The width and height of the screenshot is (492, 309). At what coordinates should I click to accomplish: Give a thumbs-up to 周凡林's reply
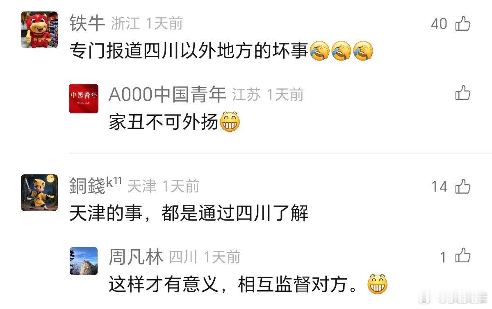[463, 257]
